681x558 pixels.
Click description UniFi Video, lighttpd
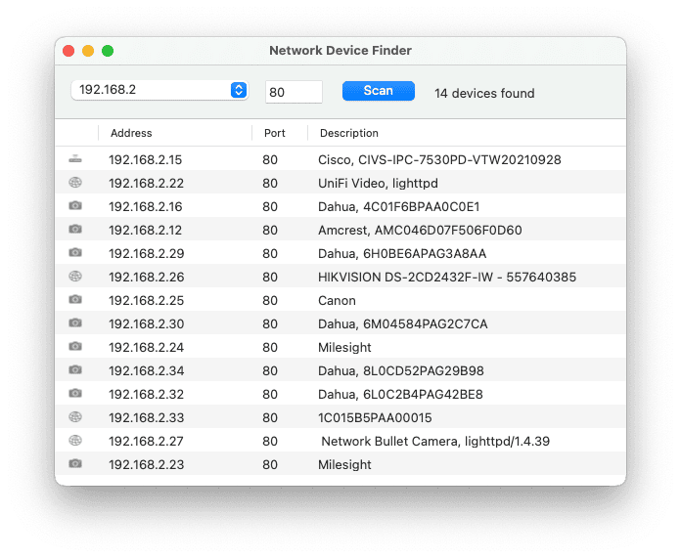point(378,184)
